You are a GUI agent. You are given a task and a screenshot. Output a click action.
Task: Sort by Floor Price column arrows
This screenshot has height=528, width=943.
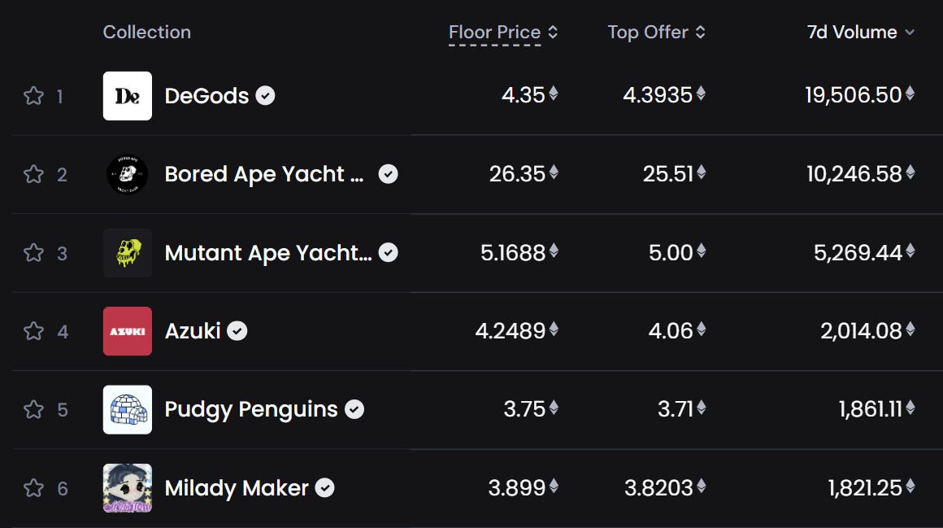tap(553, 33)
